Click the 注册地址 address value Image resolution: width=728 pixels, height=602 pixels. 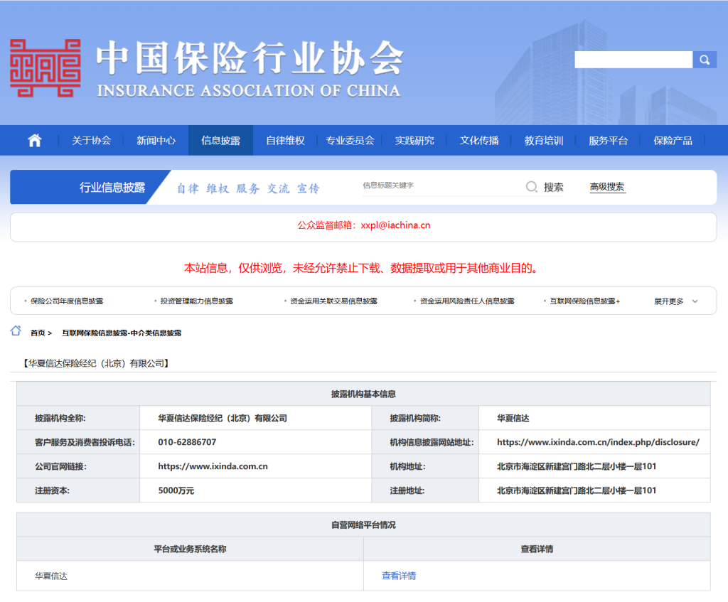point(577,490)
